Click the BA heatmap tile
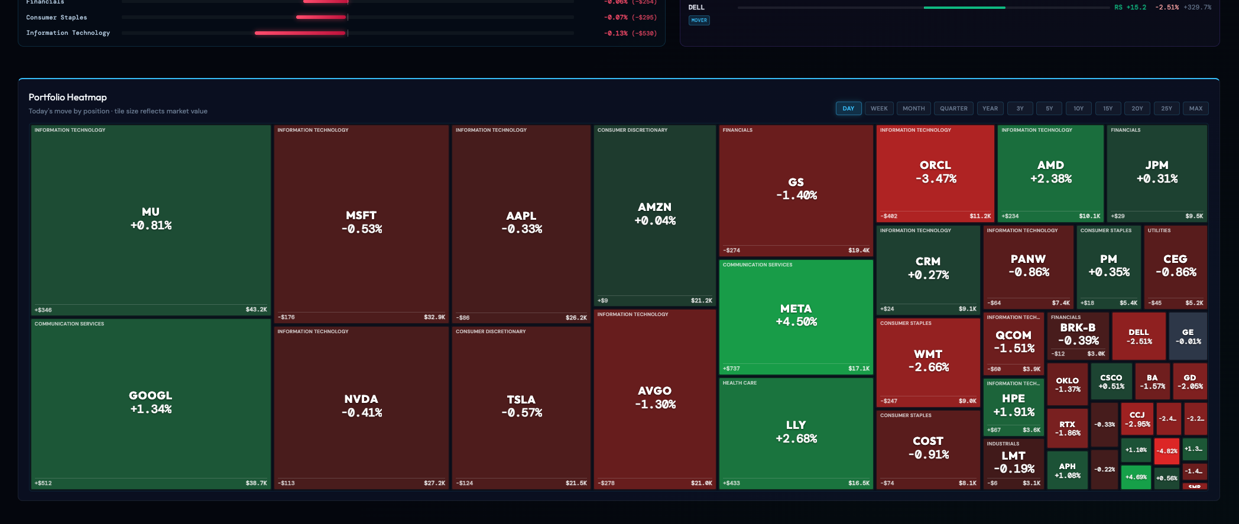This screenshot has width=1239, height=524. click(1152, 382)
